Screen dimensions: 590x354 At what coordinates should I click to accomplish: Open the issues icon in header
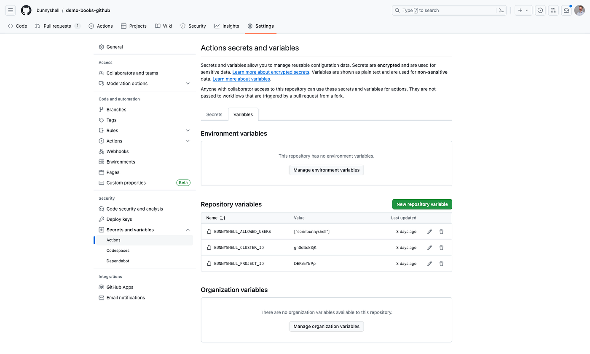[x=540, y=11]
